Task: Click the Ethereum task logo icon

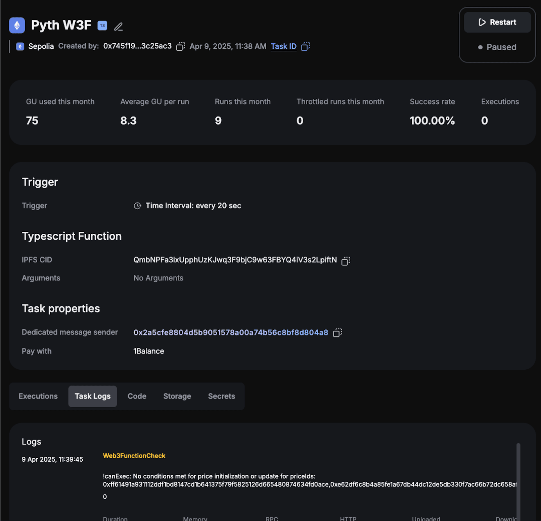Action: (17, 25)
